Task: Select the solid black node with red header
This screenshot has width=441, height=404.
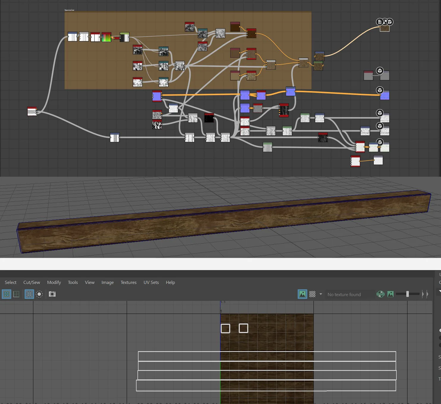Action: coord(209,118)
